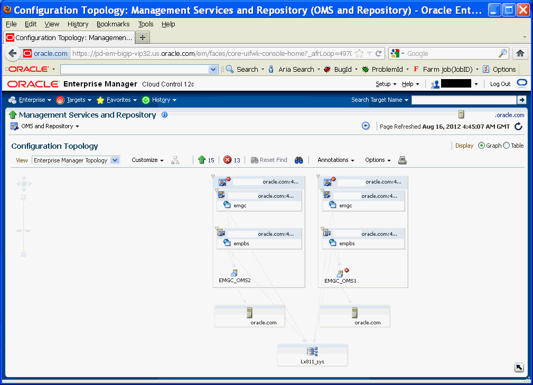Screen dimensions: 533x385
Task: Open the Annotations dropdown
Action: click(336, 160)
